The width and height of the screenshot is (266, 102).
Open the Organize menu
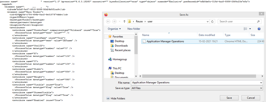(114, 29)
